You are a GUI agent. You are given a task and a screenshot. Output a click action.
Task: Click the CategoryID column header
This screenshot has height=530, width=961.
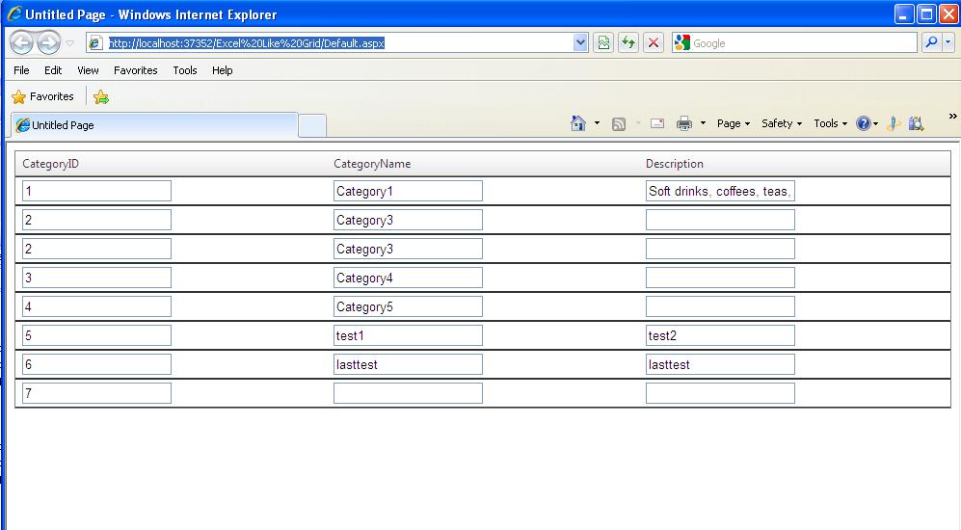click(51, 164)
